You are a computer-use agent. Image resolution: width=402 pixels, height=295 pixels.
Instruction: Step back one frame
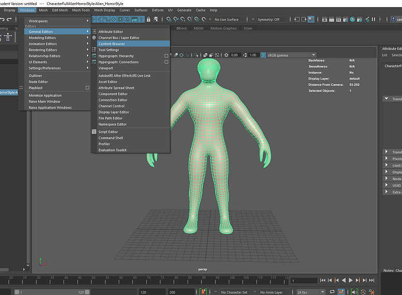(330, 281)
